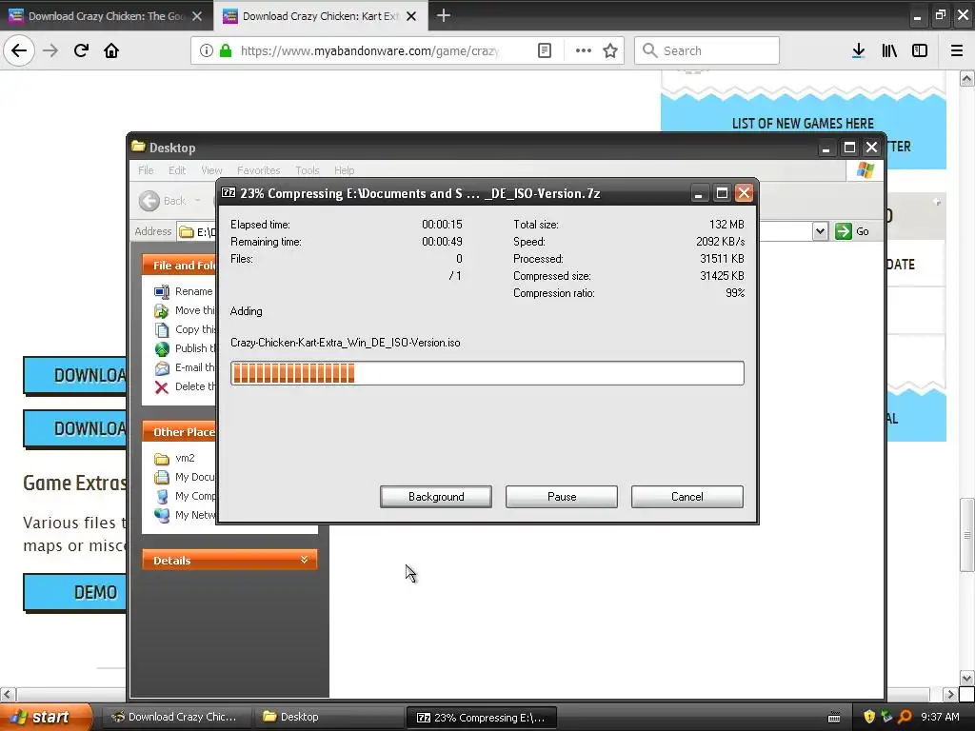Open My Network Places link
Image resolution: width=975 pixels, height=731 pixels.
point(185,515)
